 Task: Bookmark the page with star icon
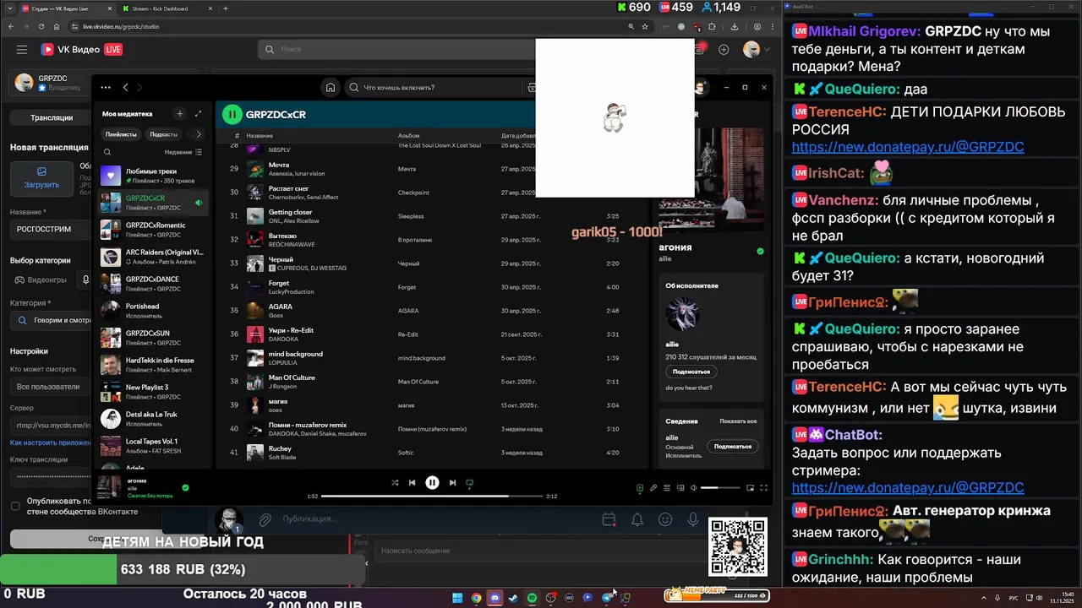click(645, 26)
